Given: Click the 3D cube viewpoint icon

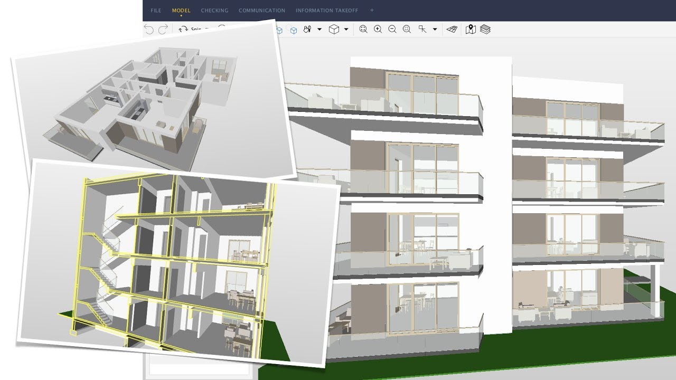Looking at the screenshot, I should (x=334, y=30).
